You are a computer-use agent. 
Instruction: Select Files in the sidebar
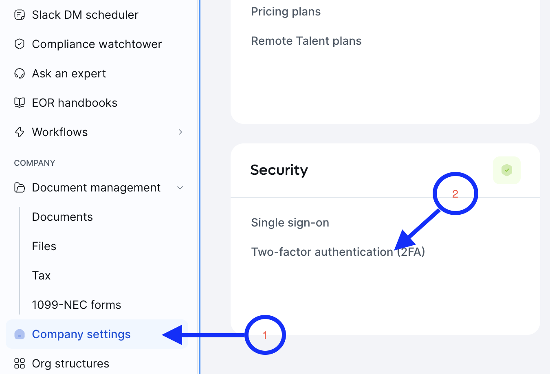pyautogui.click(x=44, y=246)
